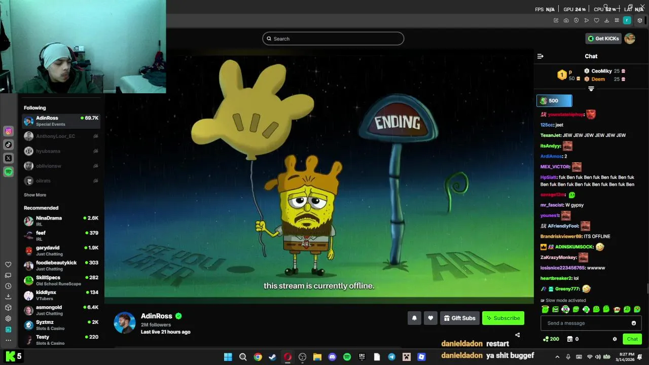The width and height of the screenshot is (649, 365).
Task: Click the download icon in browser toolbar
Action: [607, 20]
